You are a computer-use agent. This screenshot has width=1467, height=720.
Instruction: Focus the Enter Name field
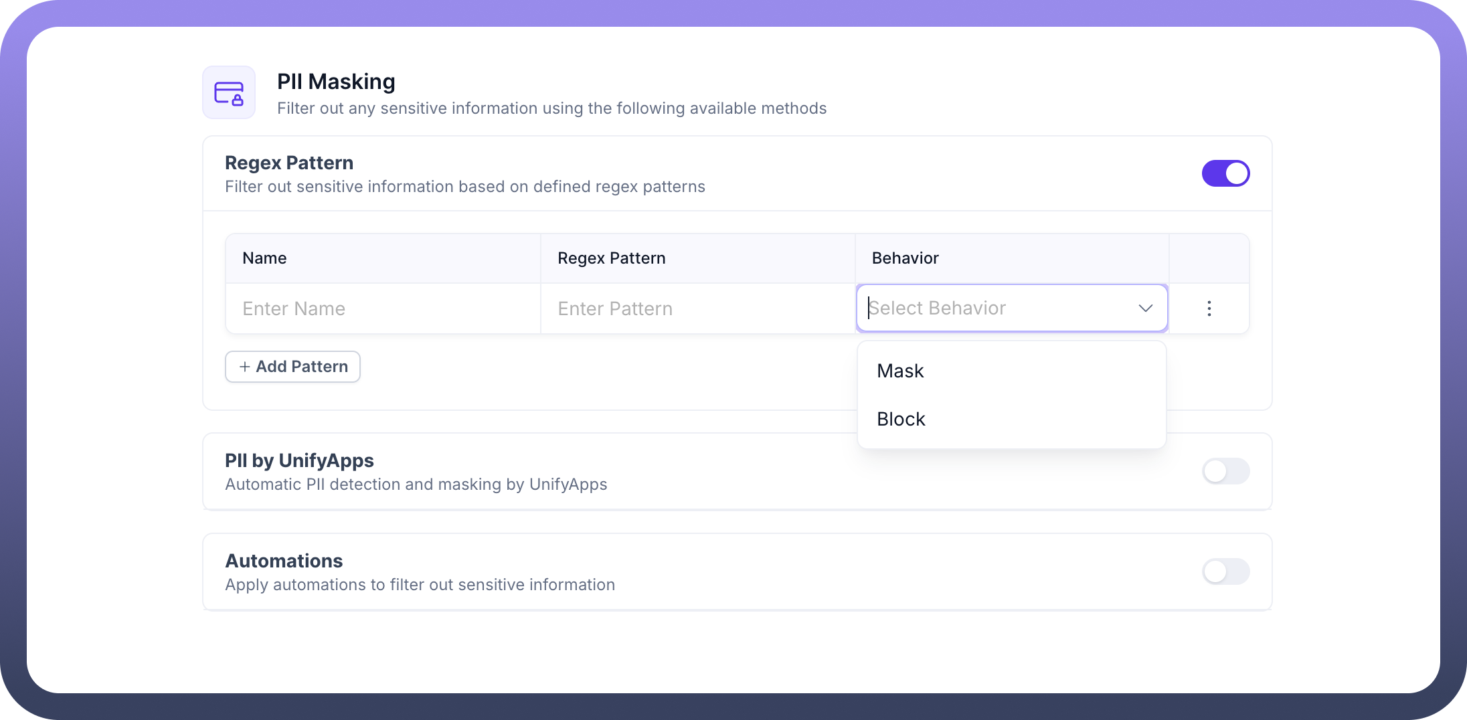tap(383, 308)
